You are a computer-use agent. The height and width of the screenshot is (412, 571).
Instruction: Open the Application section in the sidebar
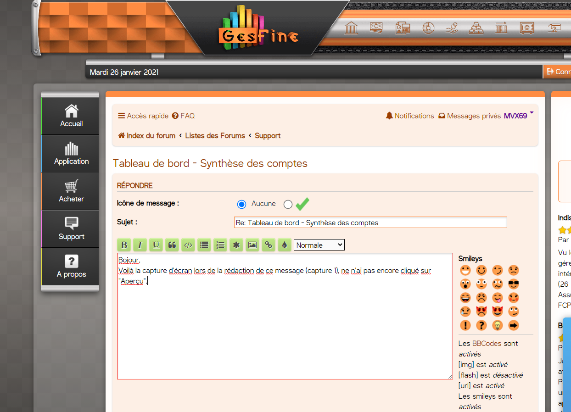71,154
